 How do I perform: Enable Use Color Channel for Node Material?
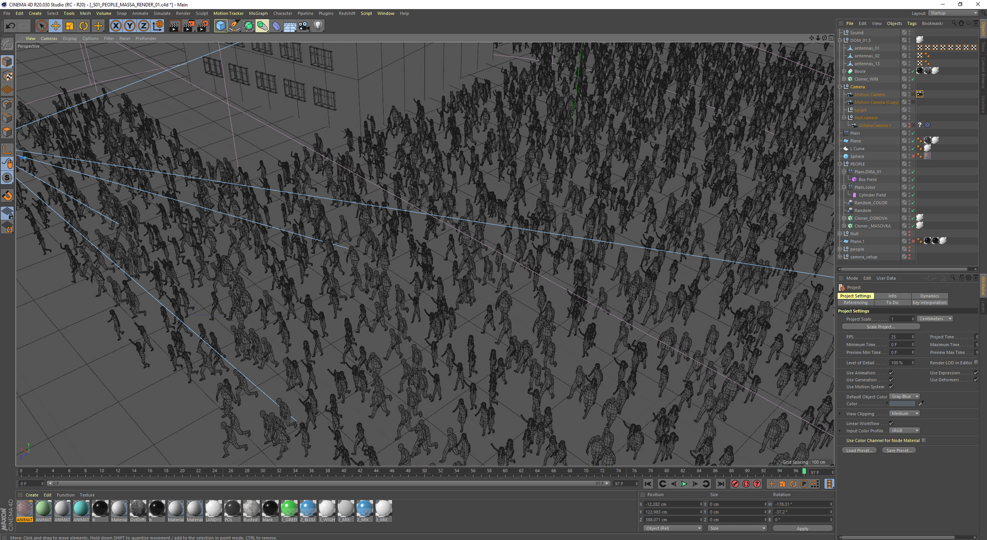tap(923, 440)
